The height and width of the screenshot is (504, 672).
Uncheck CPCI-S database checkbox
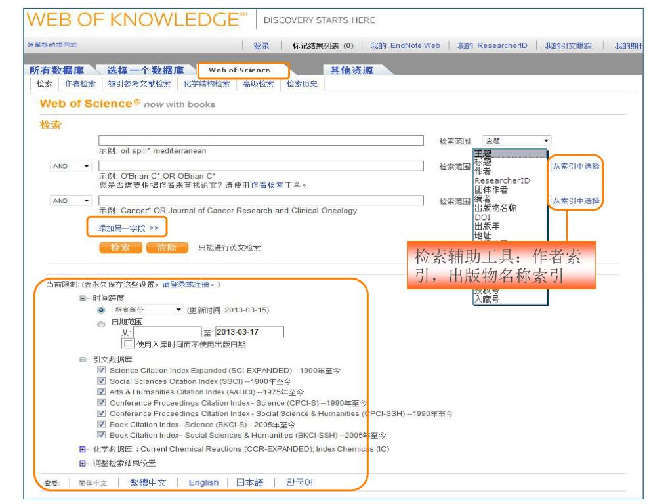coord(102,402)
